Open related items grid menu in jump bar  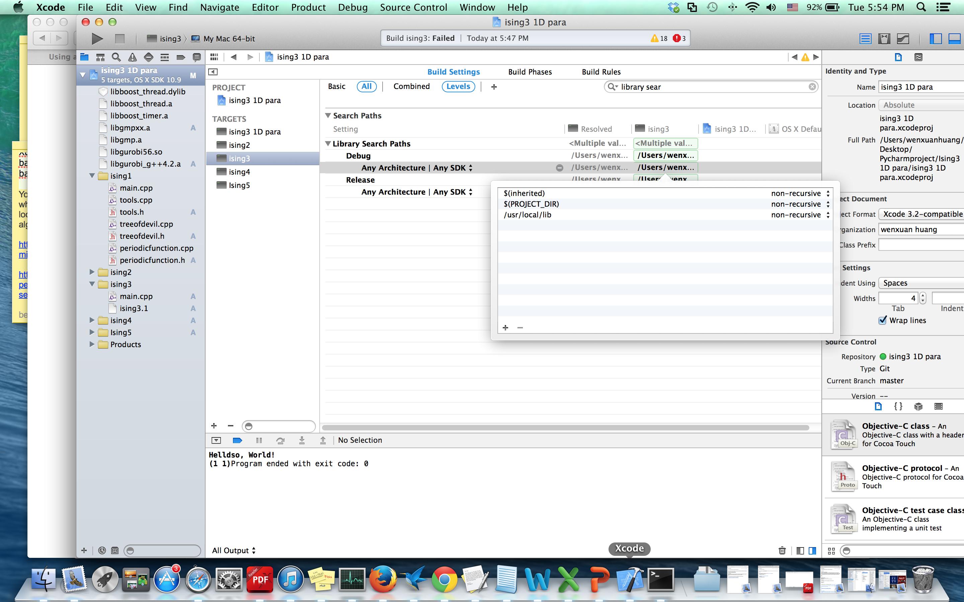(214, 57)
